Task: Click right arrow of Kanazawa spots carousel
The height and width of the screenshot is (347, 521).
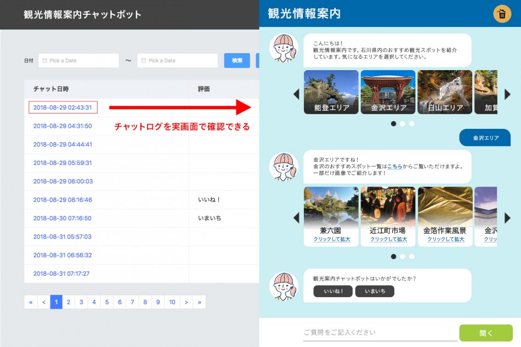Action: 507,218
